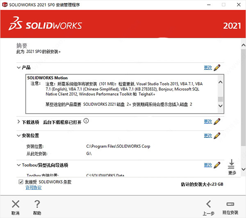
Task: Click the 更多 download arrow icon
Action: pyautogui.click(x=232, y=164)
